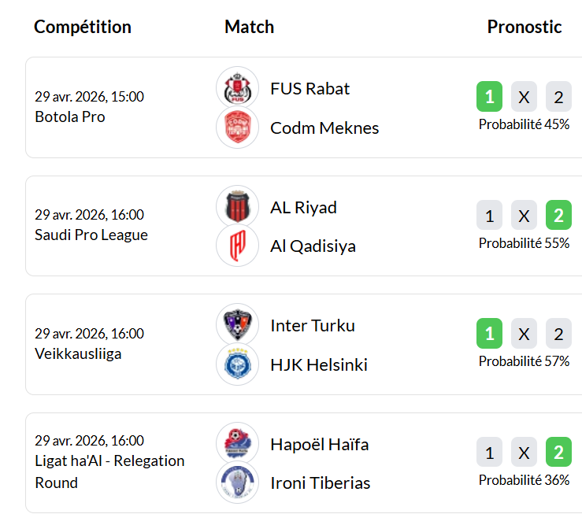This screenshot has height=514, width=582.
Task: Select outcome 1 for AL Riyad match
Action: pos(489,216)
